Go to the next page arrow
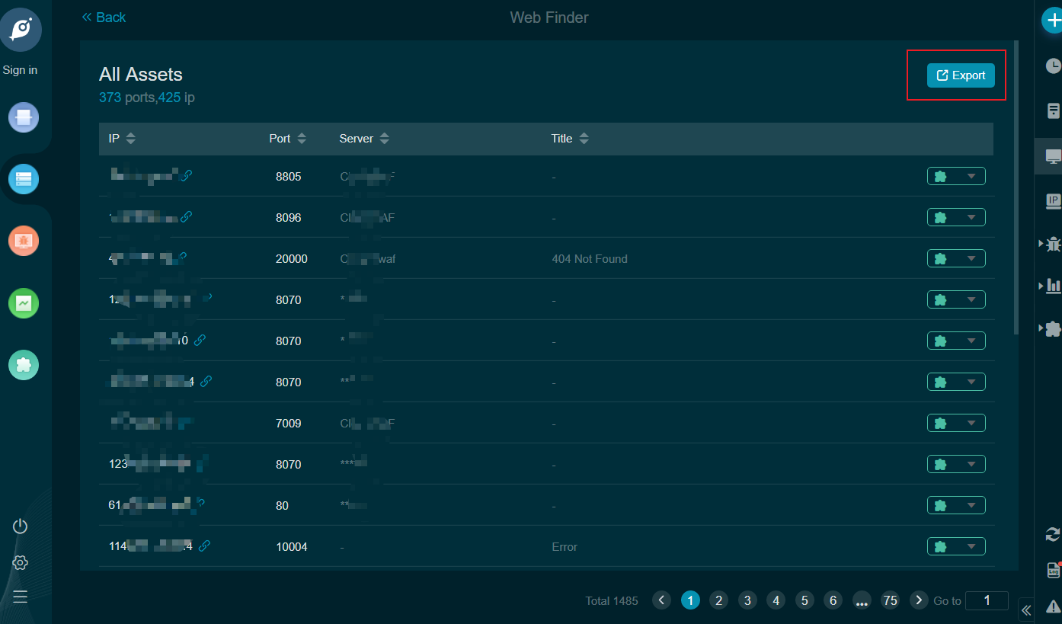The image size is (1062, 624). 919,600
